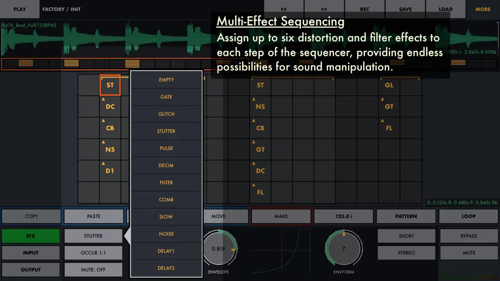Image resolution: width=500 pixels, height=281 pixels.
Task: Click the MAKE button
Action: point(281,216)
